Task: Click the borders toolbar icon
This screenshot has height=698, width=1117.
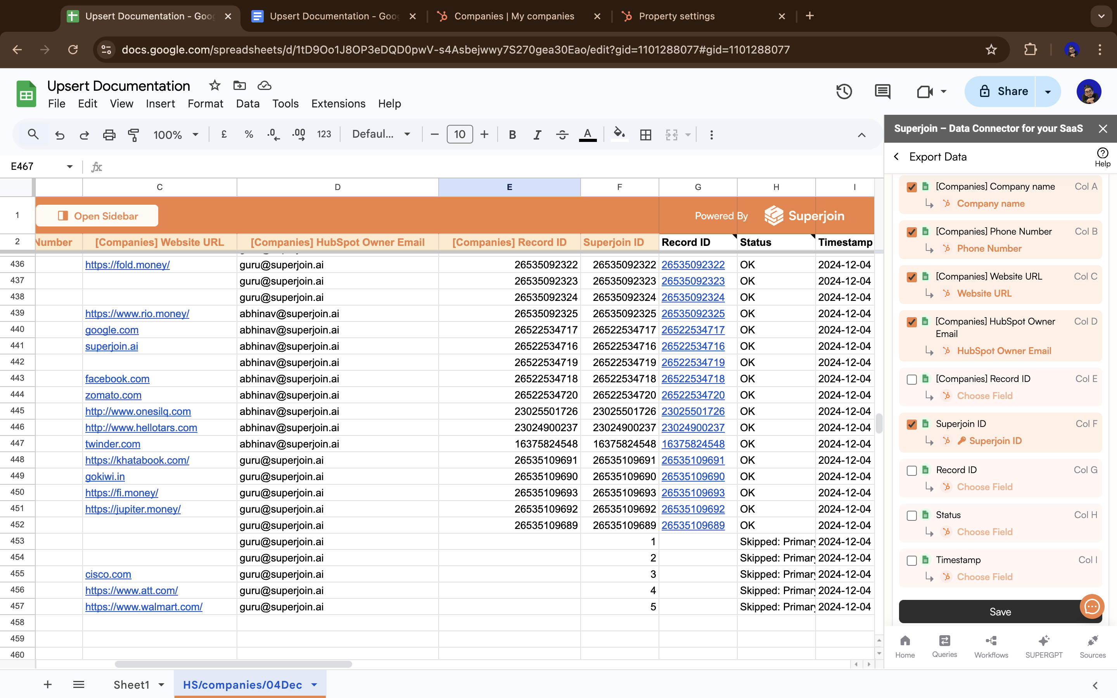Action: [645, 135]
